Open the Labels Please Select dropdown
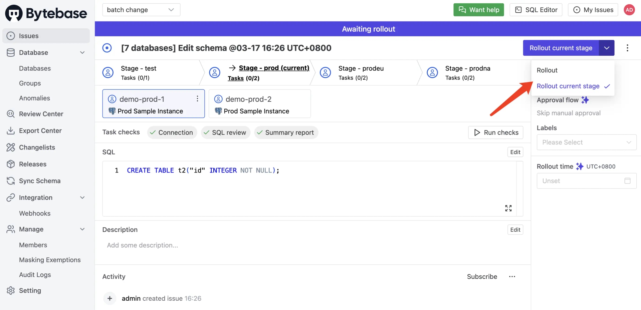The image size is (641, 310). point(587,142)
